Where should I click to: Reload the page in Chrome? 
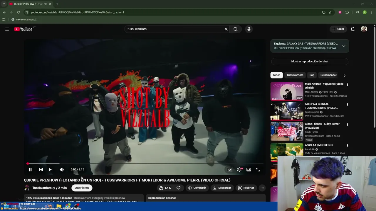[x=18, y=12]
